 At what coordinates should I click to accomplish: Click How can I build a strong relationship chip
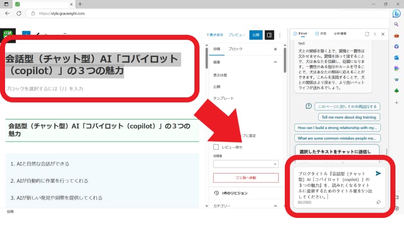tap(337, 128)
